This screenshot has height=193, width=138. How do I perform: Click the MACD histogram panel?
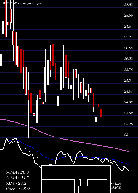coord(76,179)
